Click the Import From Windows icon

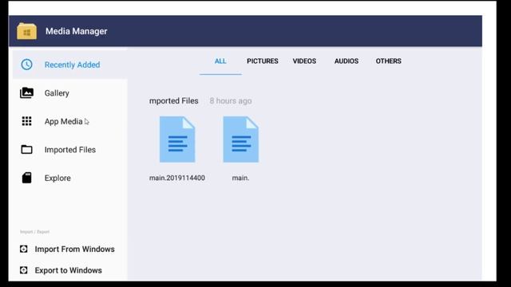pos(23,249)
